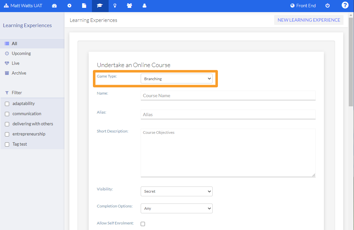Check the adaptability filter checkbox
Viewport: 354px width, 230px height.
click(7, 103)
